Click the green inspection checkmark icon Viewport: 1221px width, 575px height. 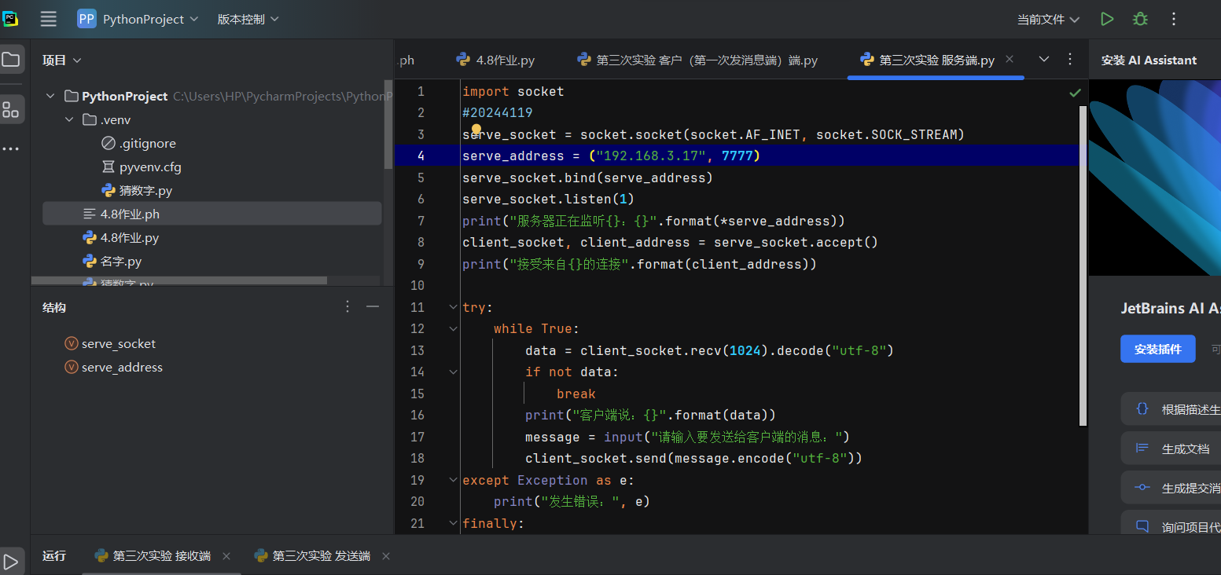(1075, 93)
